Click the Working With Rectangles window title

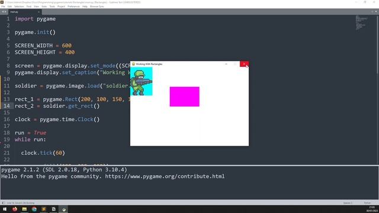tap(149, 64)
